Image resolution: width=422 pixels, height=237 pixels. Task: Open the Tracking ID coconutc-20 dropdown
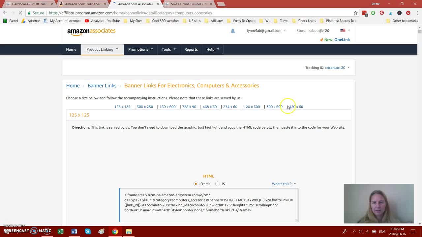(337, 67)
